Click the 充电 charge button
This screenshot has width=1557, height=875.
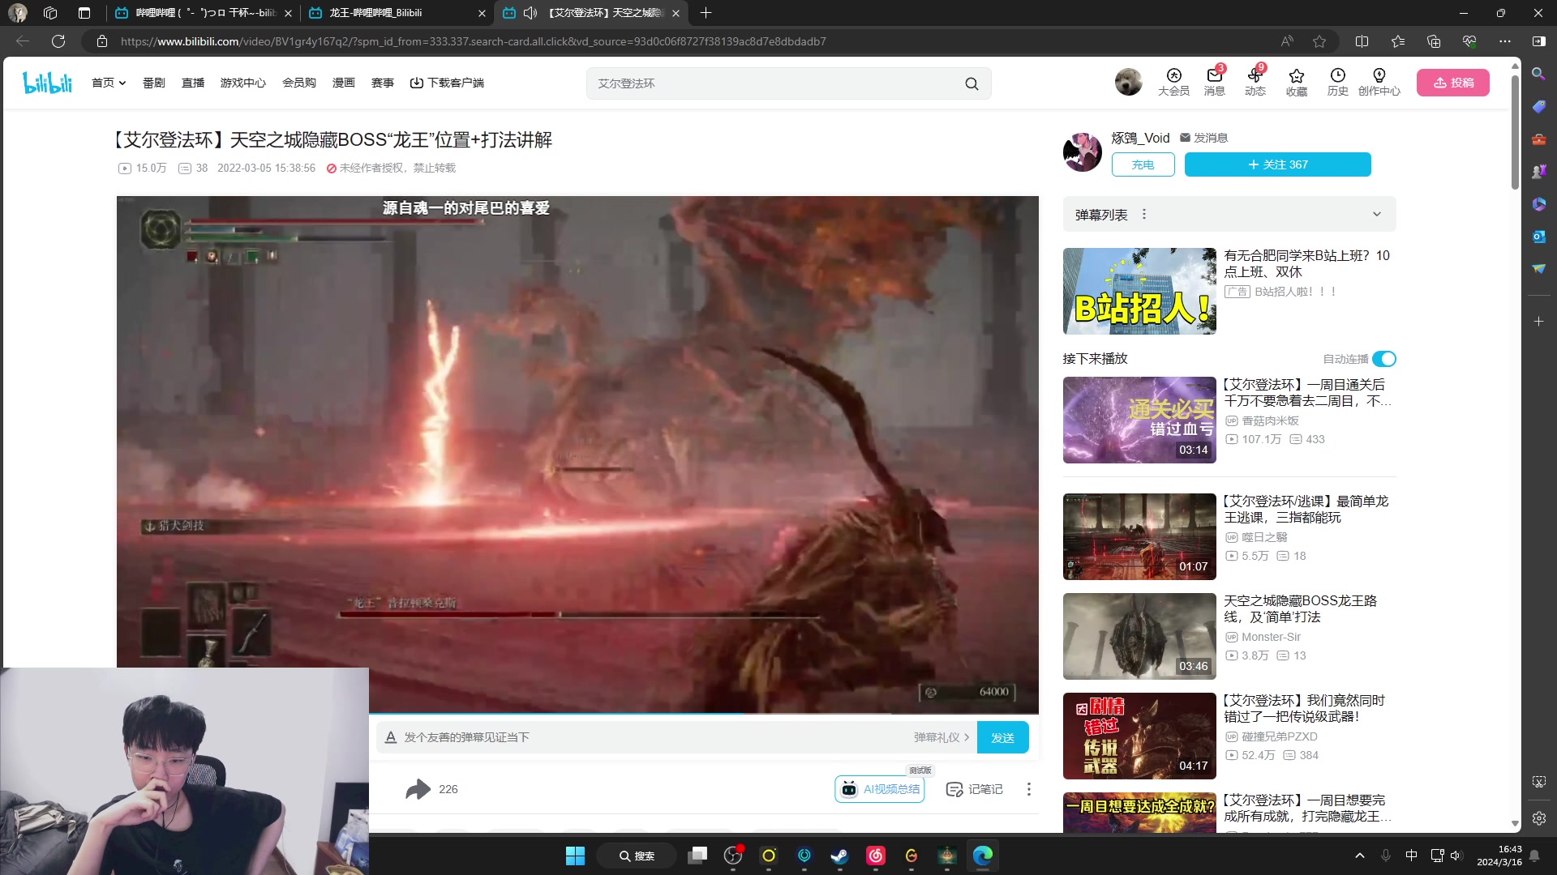point(1143,164)
